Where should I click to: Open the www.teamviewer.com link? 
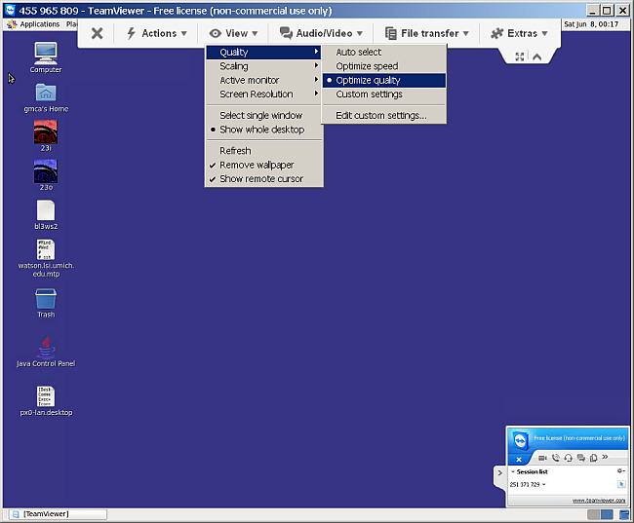(x=599, y=501)
